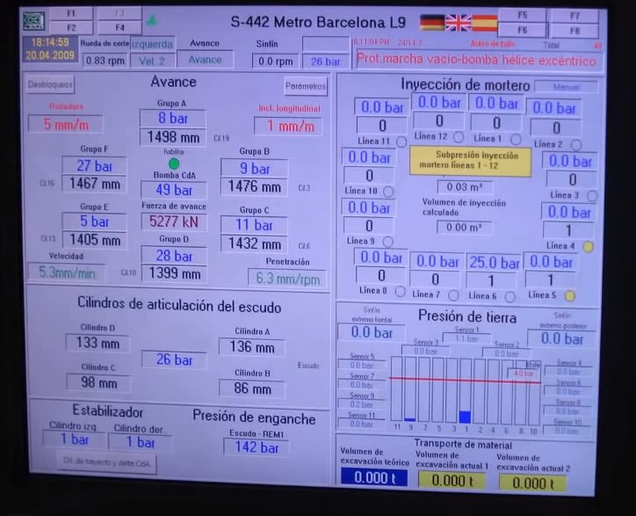636x516 pixels.
Task: Toggle the green habilitar indicator
Action: click(x=174, y=164)
